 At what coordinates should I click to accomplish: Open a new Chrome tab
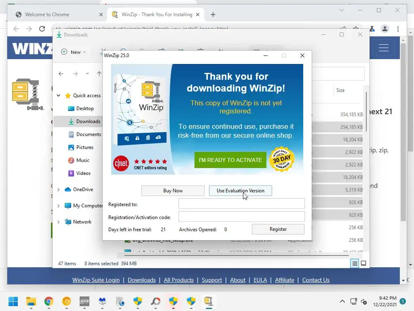213,15
